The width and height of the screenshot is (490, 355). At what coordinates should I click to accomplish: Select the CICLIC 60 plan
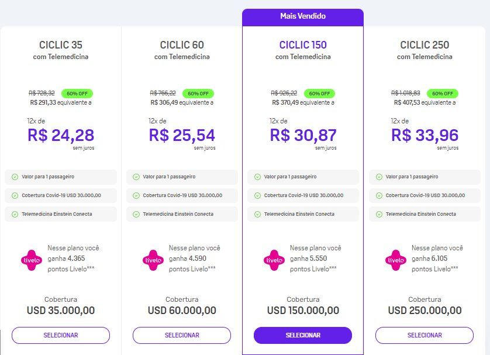(x=182, y=335)
